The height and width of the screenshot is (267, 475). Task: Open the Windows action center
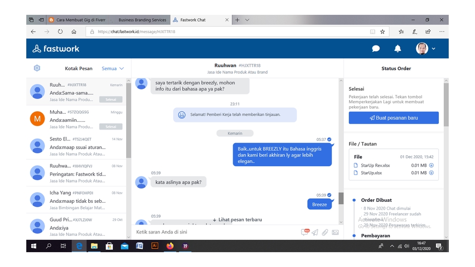pyautogui.click(x=439, y=246)
